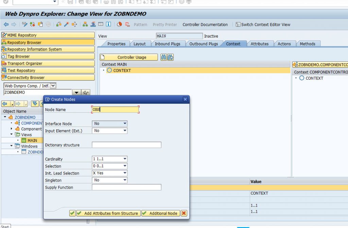Open the Repository Information System
The width and height of the screenshot is (348, 228).
(48, 49)
